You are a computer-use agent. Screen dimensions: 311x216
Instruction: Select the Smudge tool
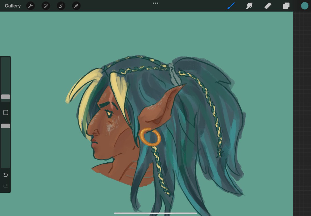point(249,6)
